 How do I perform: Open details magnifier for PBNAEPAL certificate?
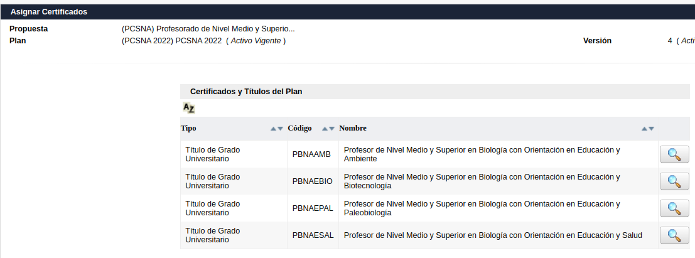pos(674,208)
